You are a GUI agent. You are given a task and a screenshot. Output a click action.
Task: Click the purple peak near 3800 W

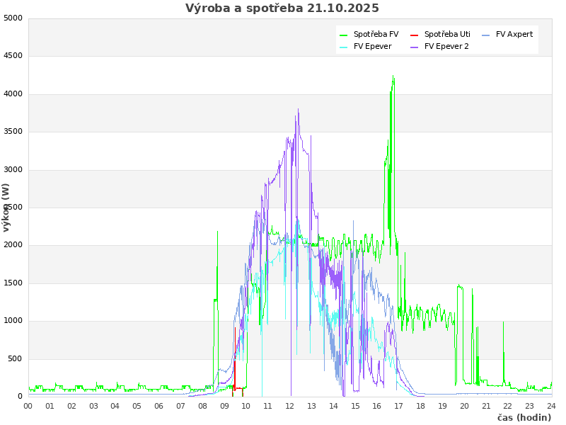[298, 110]
